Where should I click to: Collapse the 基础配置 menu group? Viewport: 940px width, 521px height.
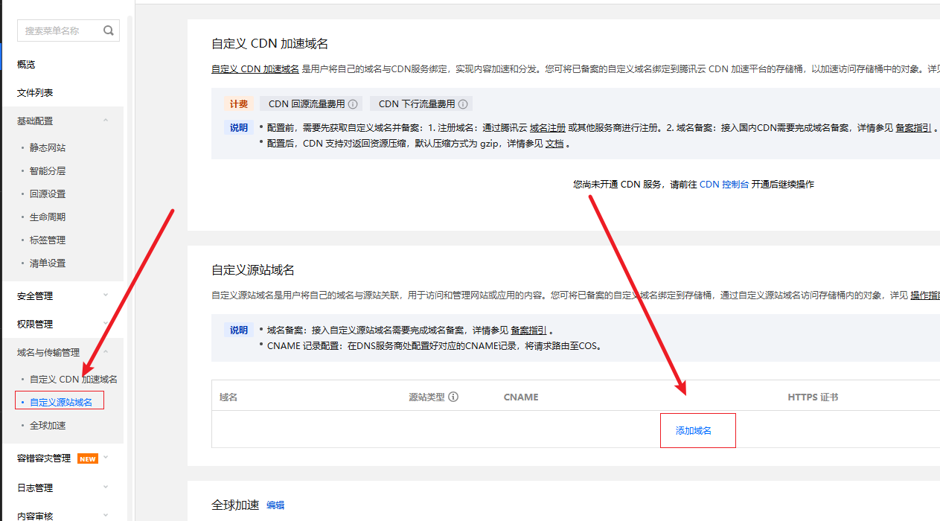106,121
